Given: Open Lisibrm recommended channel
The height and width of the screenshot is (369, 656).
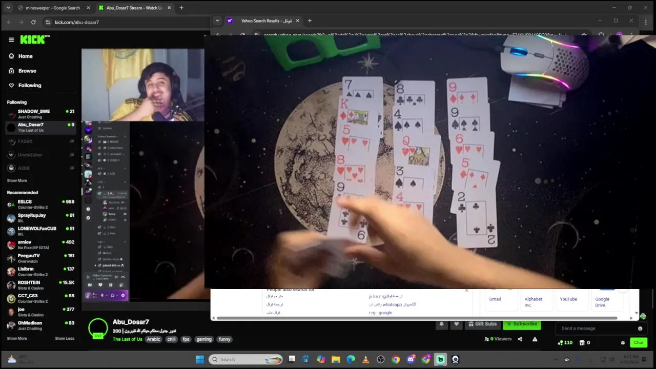Looking at the screenshot, I should 40,271.
